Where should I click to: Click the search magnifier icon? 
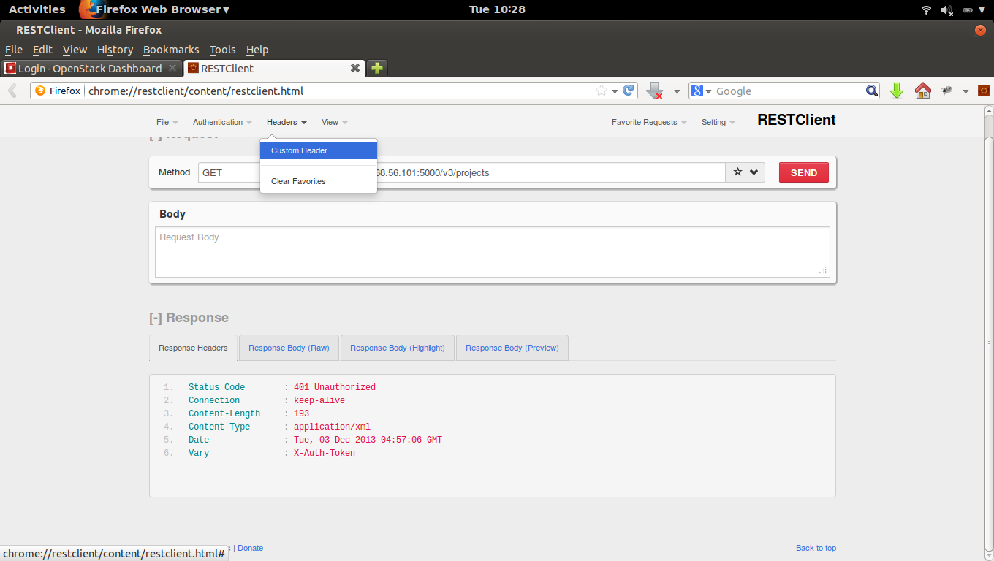(x=871, y=91)
